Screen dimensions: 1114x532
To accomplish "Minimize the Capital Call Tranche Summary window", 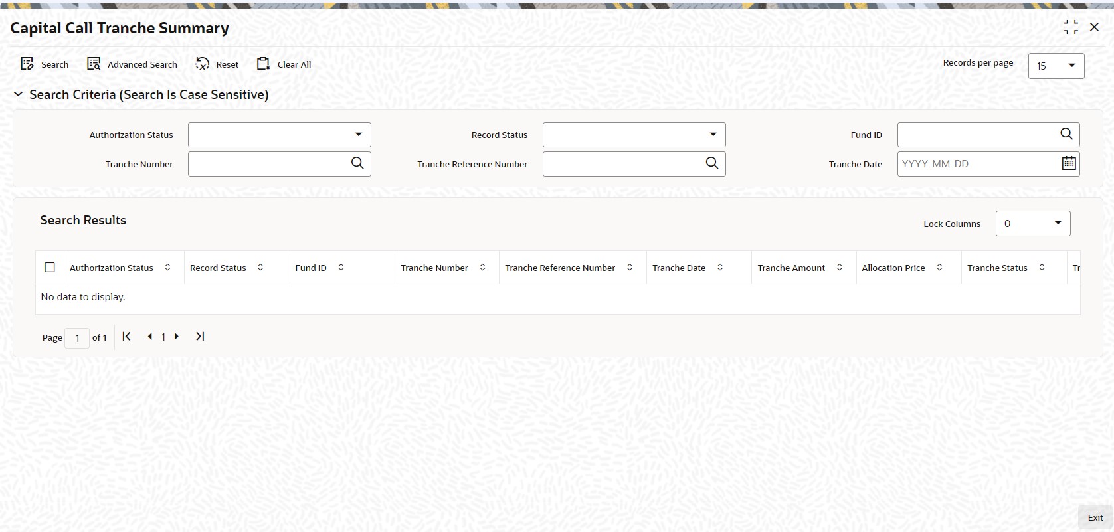I will click(1071, 27).
